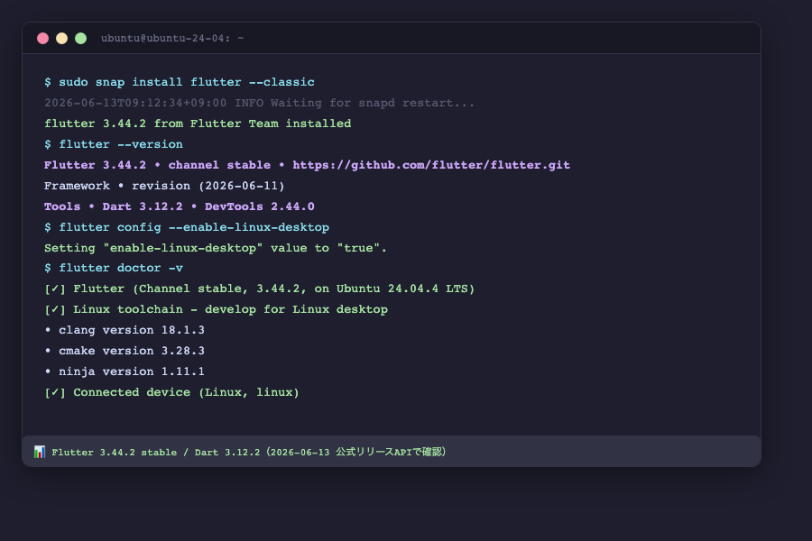
Task: Click the 'INFO Waiting for snapd restart...' line
Action: tap(259, 103)
